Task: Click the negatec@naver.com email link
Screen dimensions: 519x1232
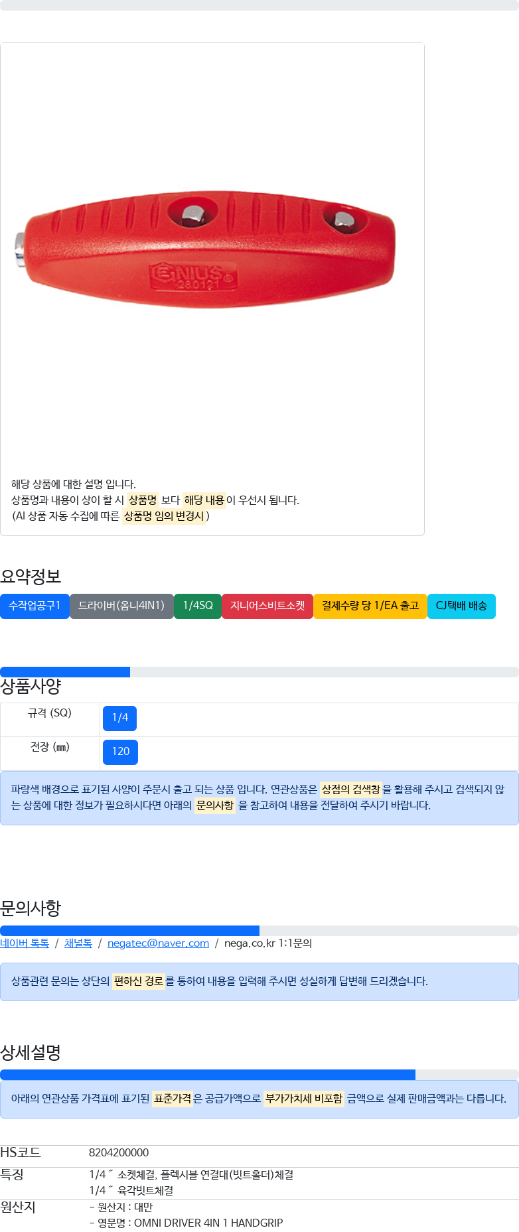Action: click(158, 943)
